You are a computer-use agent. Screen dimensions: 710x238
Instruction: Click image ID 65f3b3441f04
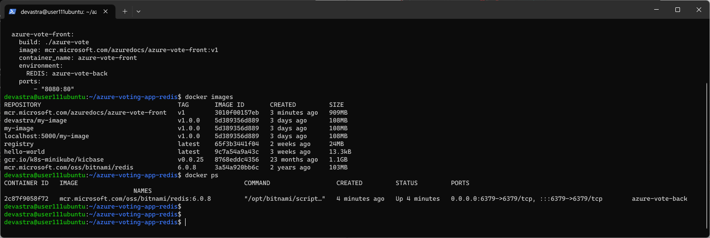237,144
